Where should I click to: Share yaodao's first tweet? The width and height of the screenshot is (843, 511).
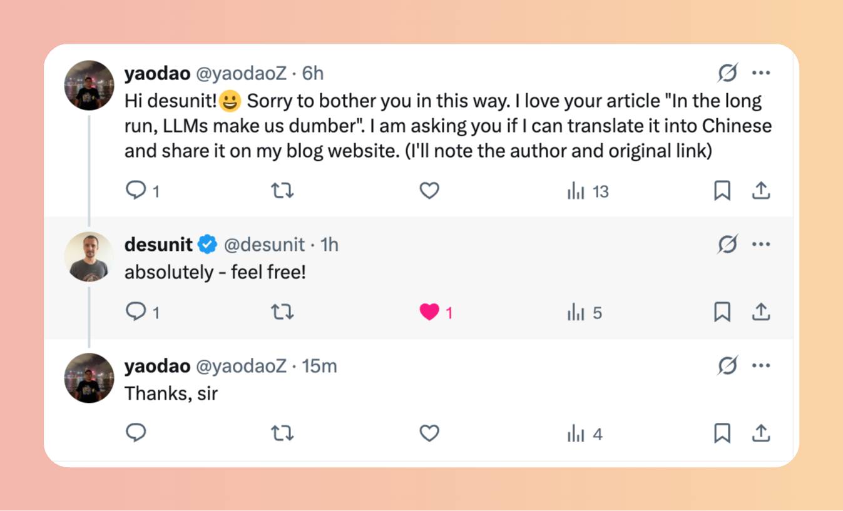[760, 190]
